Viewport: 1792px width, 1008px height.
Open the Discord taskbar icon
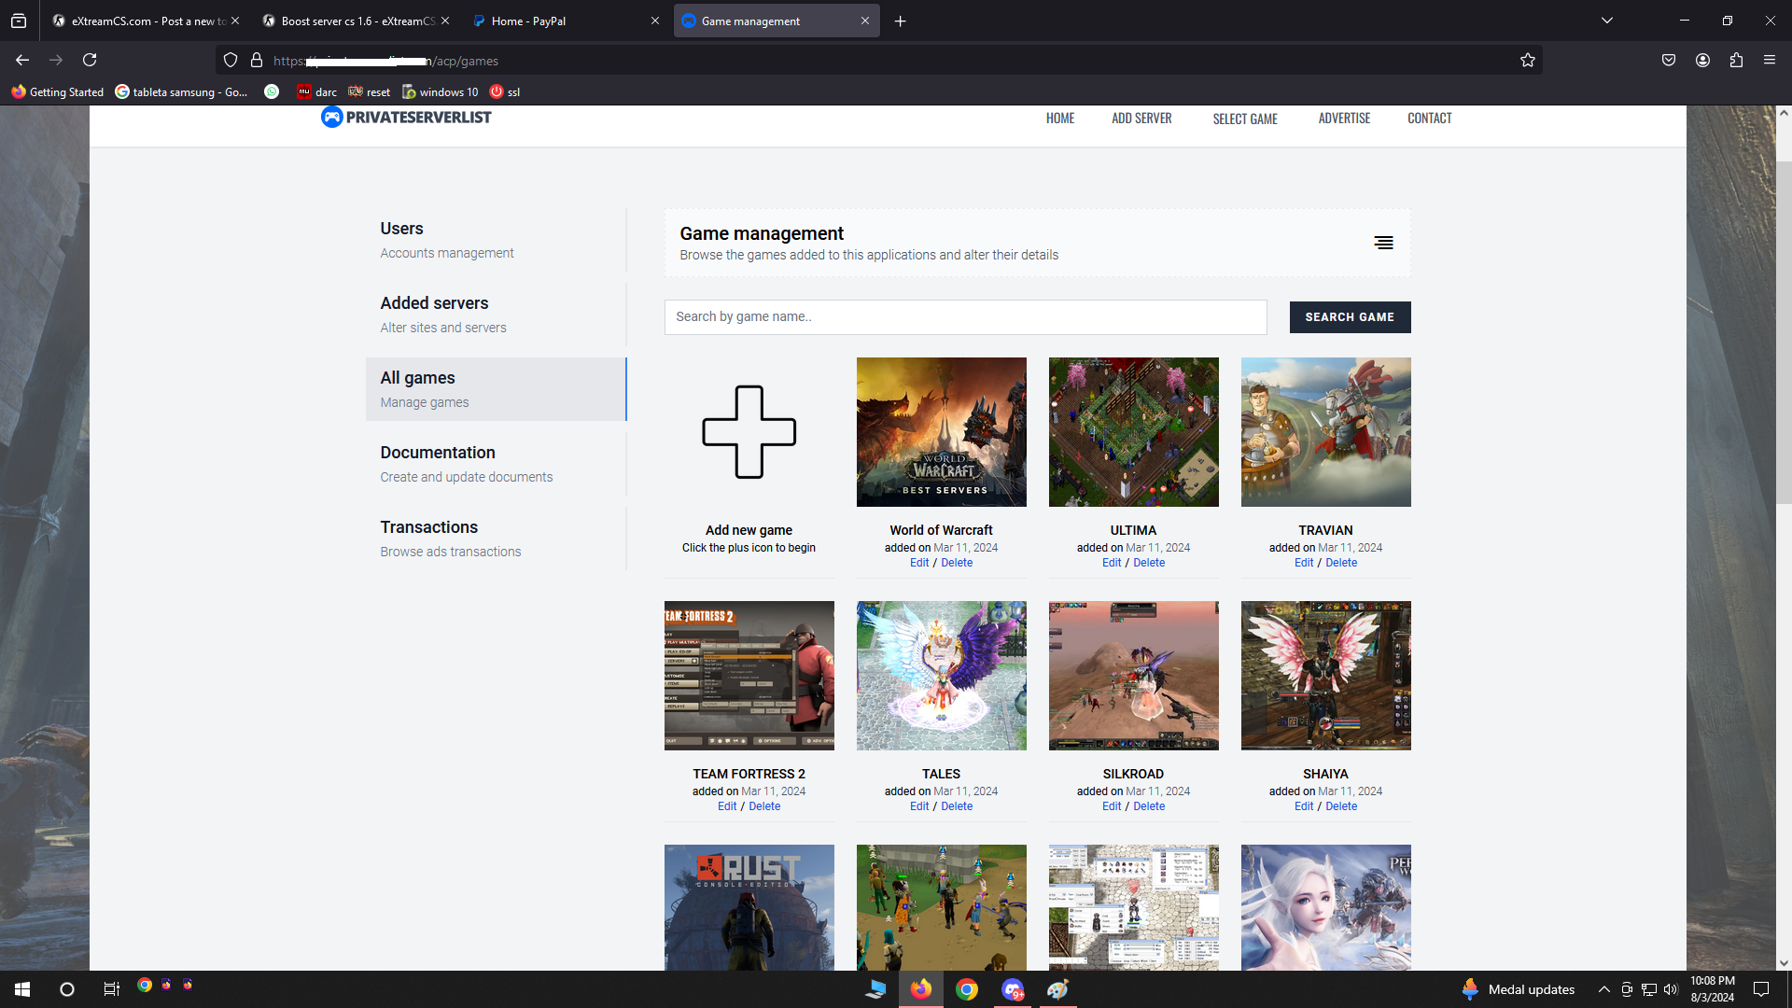(x=1013, y=989)
